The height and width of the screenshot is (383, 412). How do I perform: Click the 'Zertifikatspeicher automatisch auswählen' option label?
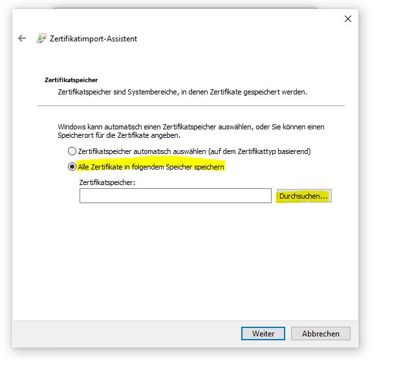[x=194, y=151]
